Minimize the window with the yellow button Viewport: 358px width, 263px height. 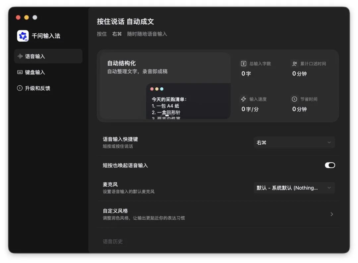tap(27, 18)
